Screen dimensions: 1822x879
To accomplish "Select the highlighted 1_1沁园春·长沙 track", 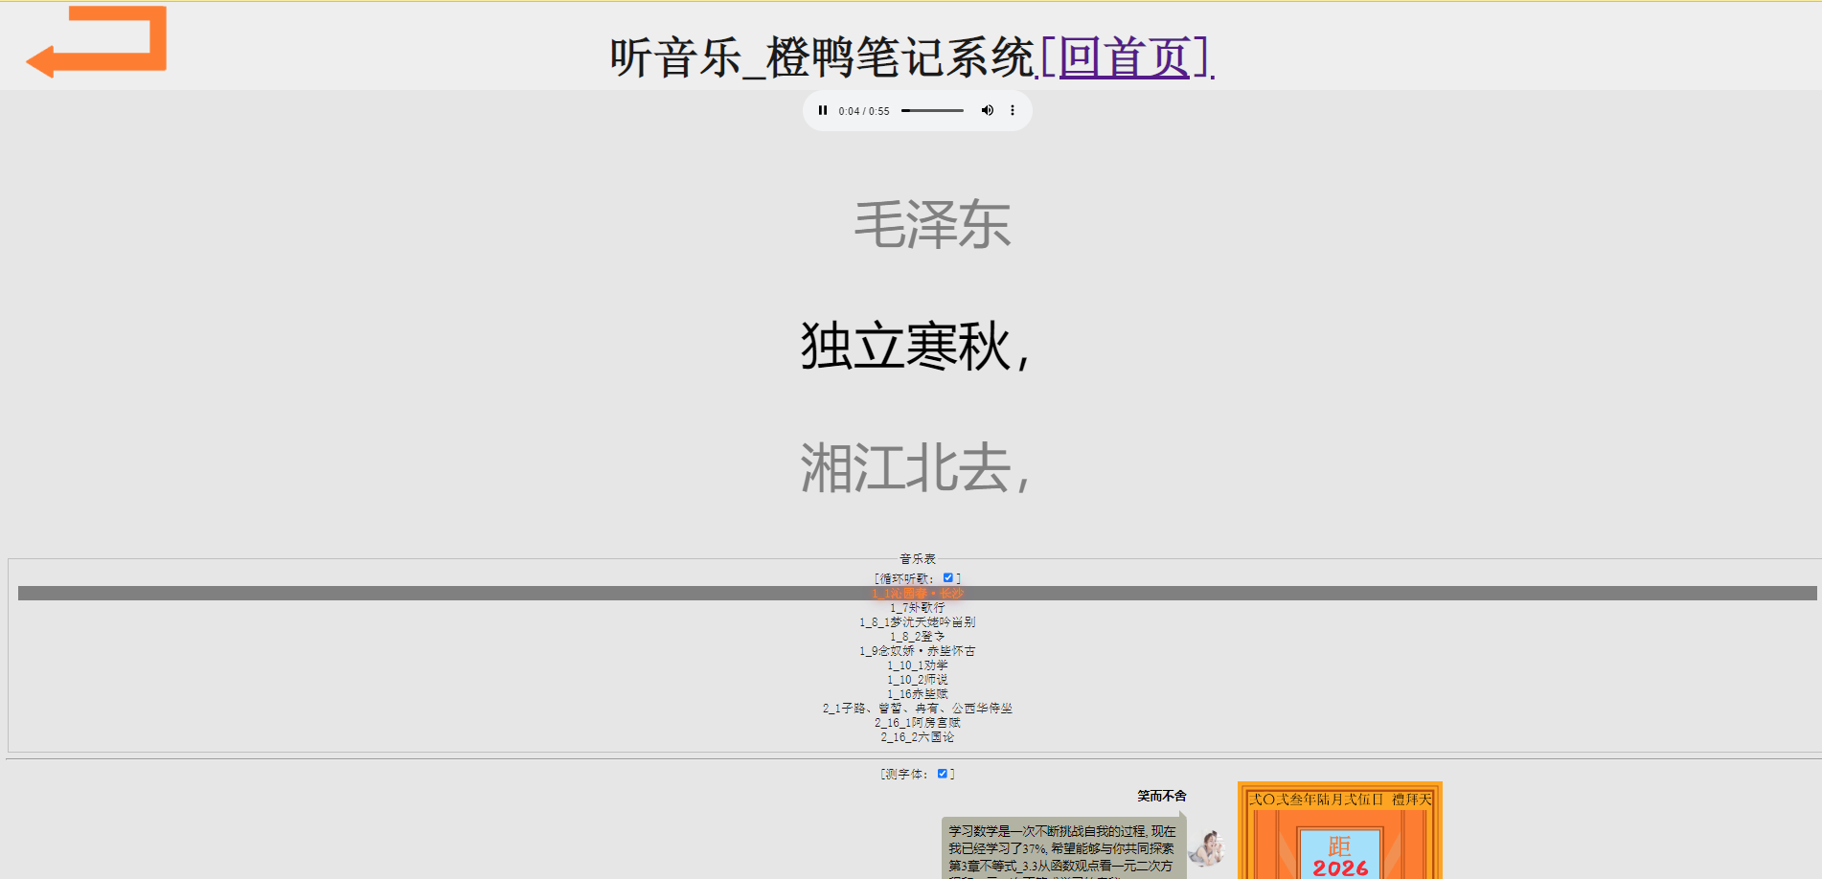I will (917, 593).
